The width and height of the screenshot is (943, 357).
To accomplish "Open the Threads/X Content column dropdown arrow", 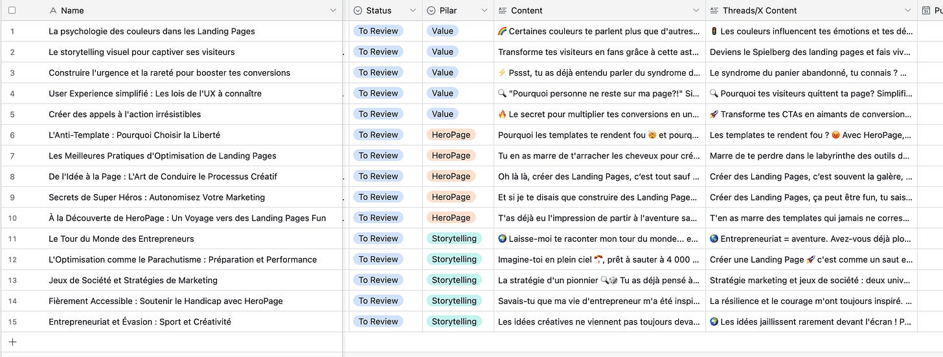I will point(907,10).
